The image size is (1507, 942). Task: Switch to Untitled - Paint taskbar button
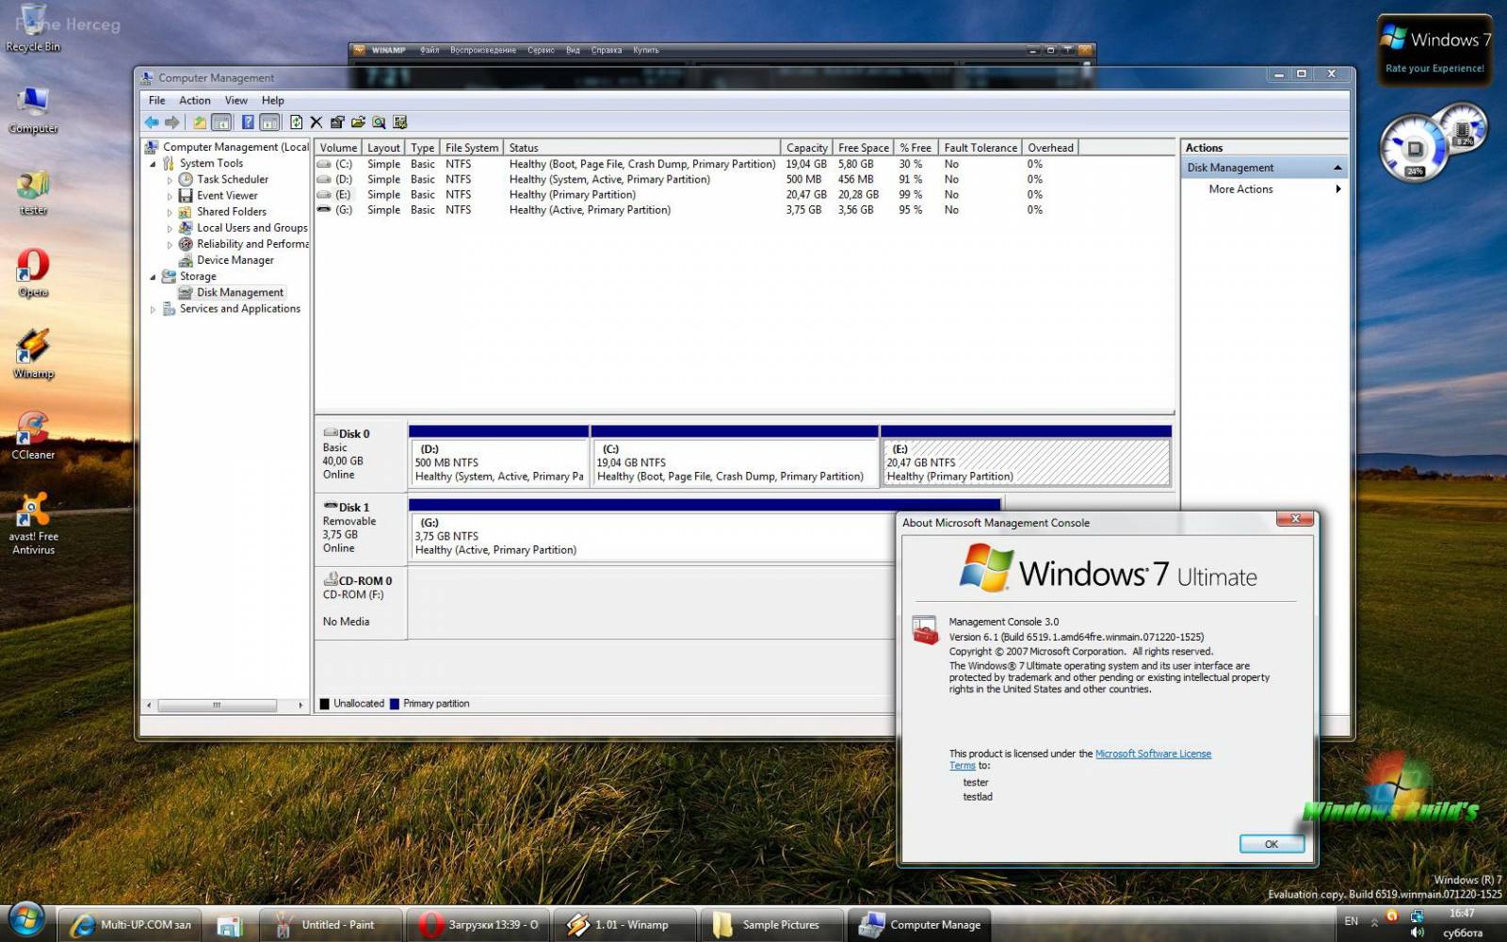pyautogui.click(x=332, y=925)
